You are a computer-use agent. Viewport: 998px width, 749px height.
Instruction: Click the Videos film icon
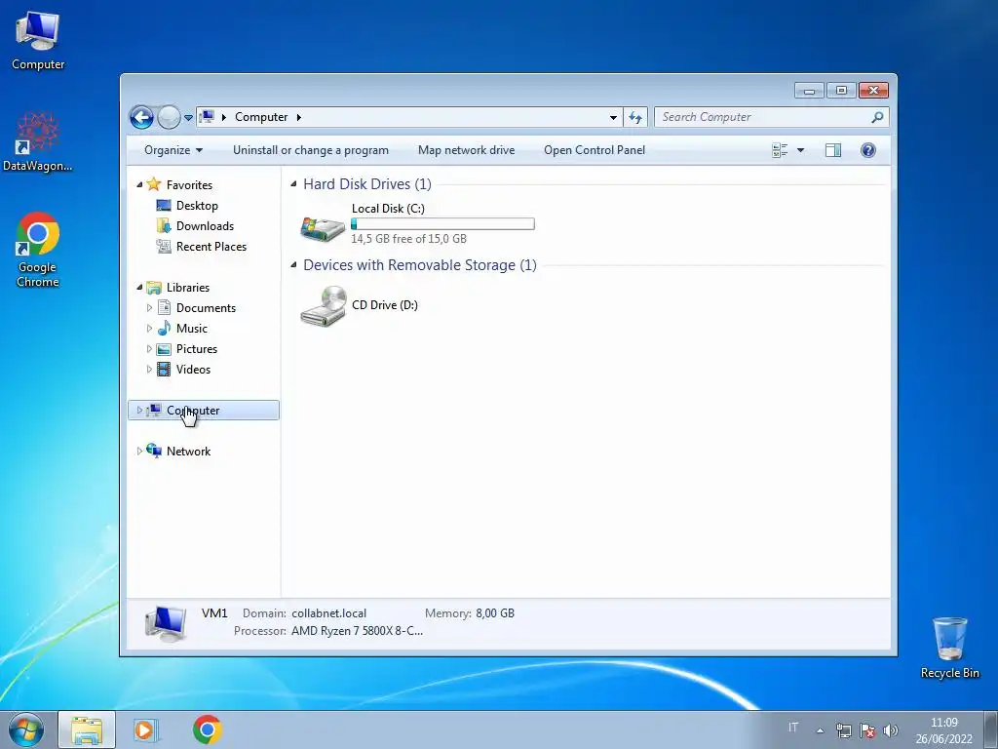point(164,370)
